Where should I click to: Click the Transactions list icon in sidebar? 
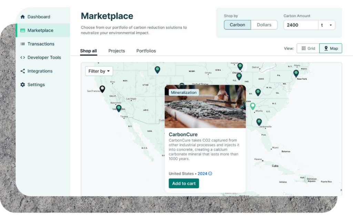pyautogui.click(x=22, y=44)
